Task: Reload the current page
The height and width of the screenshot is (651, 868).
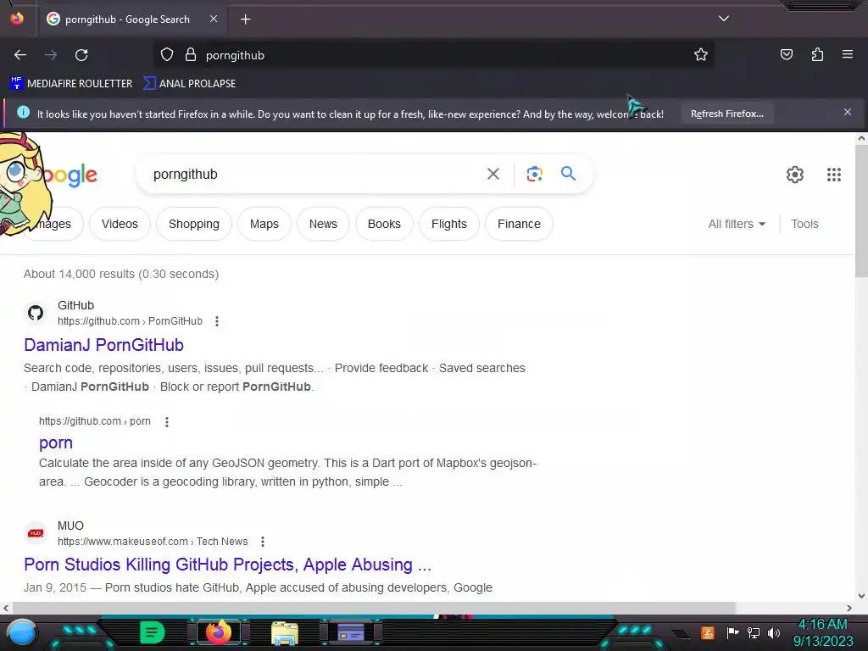Action: coord(81,55)
